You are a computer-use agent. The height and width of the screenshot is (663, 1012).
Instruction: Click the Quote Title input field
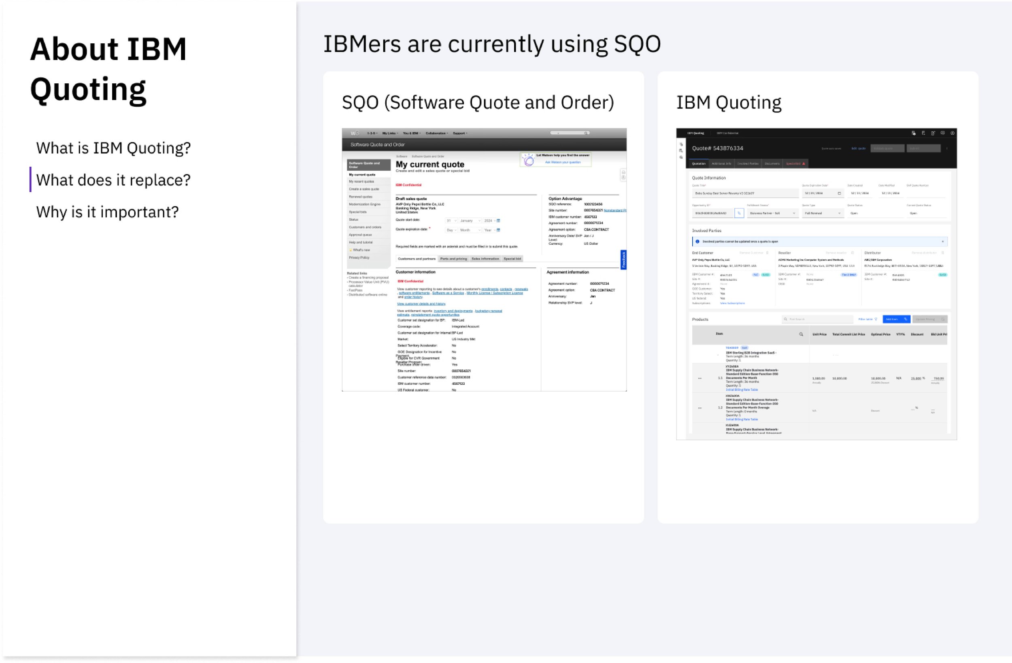tap(745, 193)
